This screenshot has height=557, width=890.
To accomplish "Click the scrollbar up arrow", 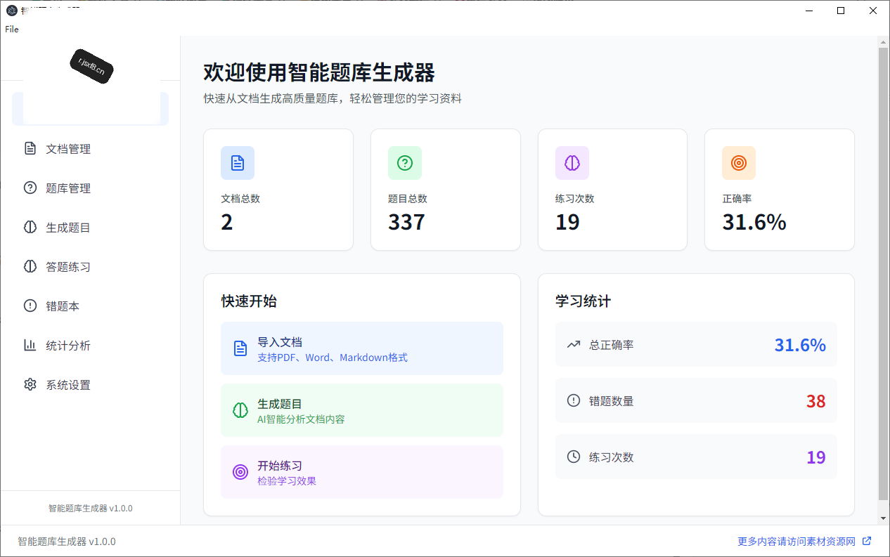I will (884, 42).
